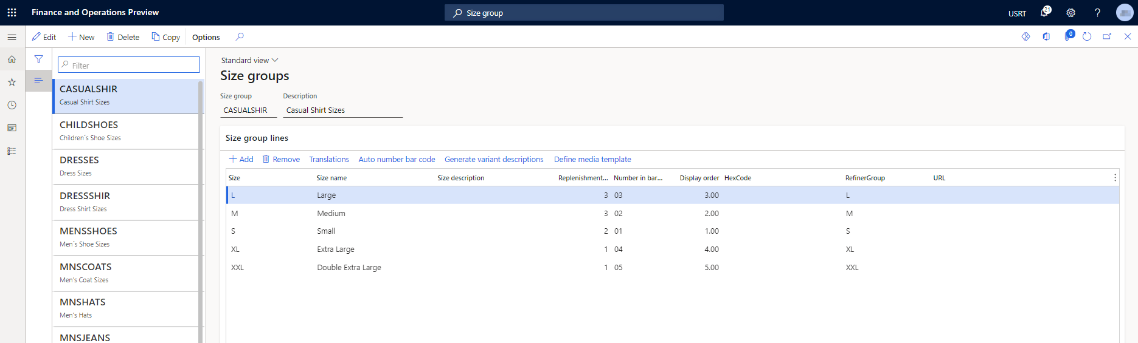The height and width of the screenshot is (343, 1138).
Task: Open notifications bell icon
Action: point(1044,13)
